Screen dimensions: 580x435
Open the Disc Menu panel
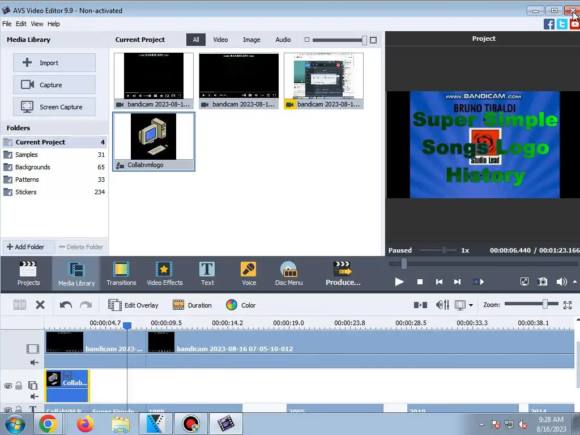point(289,274)
